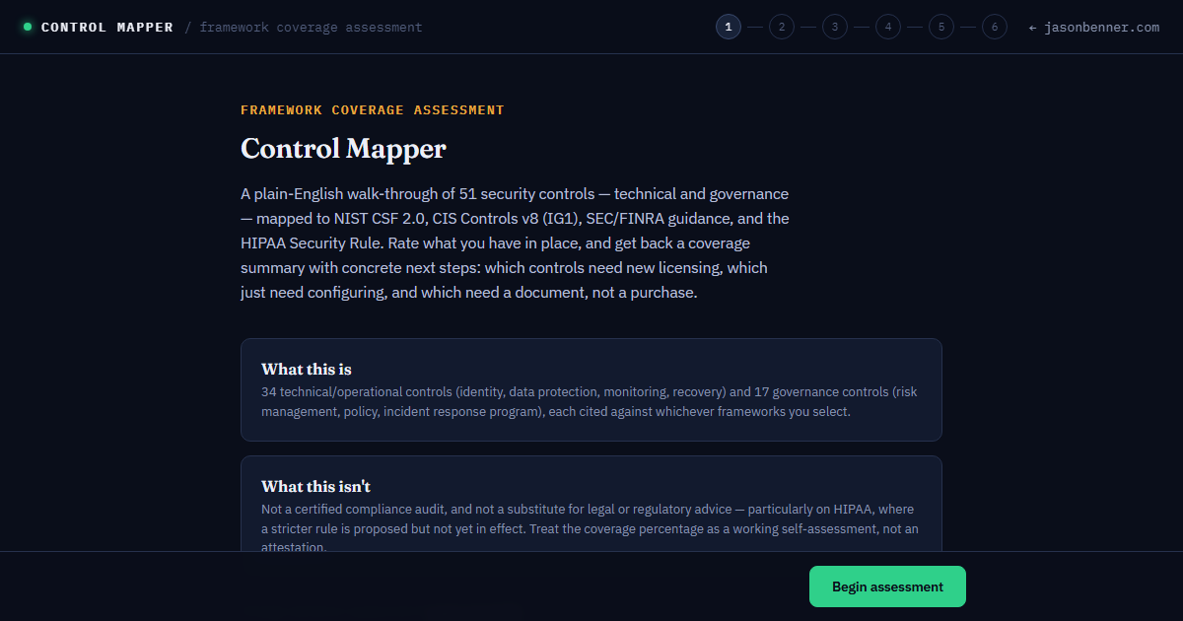Click the green status dot icon
The image size is (1183, 621).
[x=28, y=28]
